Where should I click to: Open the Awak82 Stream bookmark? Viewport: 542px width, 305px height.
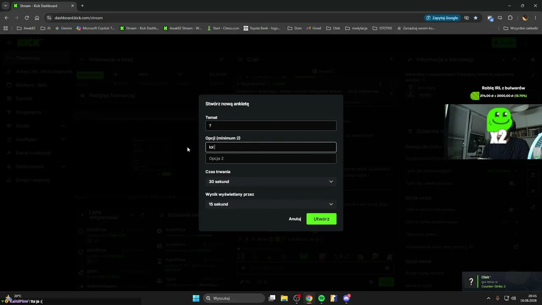[x=183, y=28]
